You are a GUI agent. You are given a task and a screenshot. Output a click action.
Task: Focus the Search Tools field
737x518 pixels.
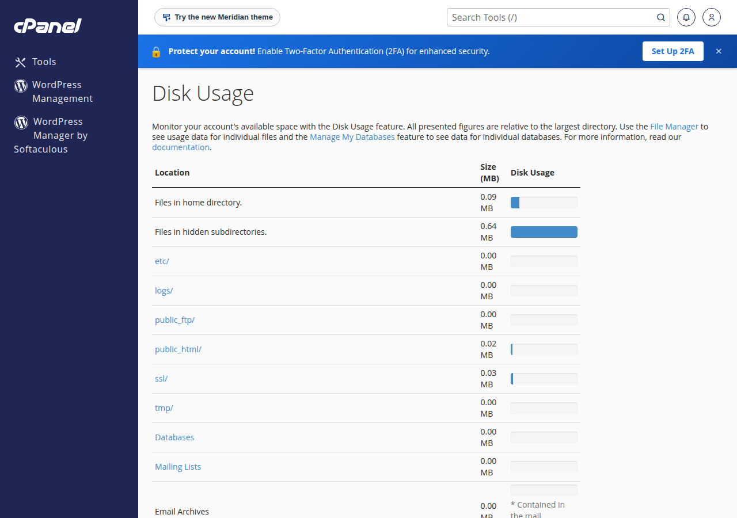click(558, 17)
